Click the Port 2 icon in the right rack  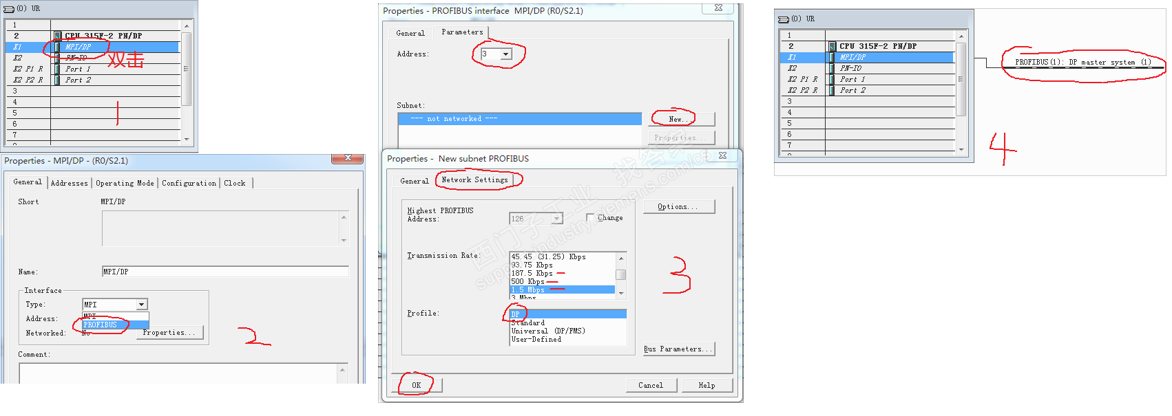pos(833,90)
